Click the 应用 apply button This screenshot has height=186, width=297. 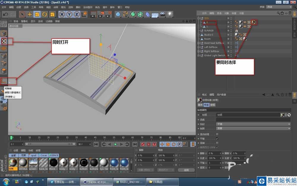coord(186,170)
